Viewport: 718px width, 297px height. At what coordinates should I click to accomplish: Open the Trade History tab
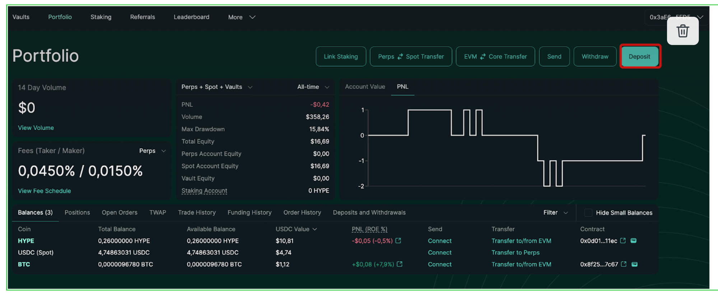click(x=197, y=212)
